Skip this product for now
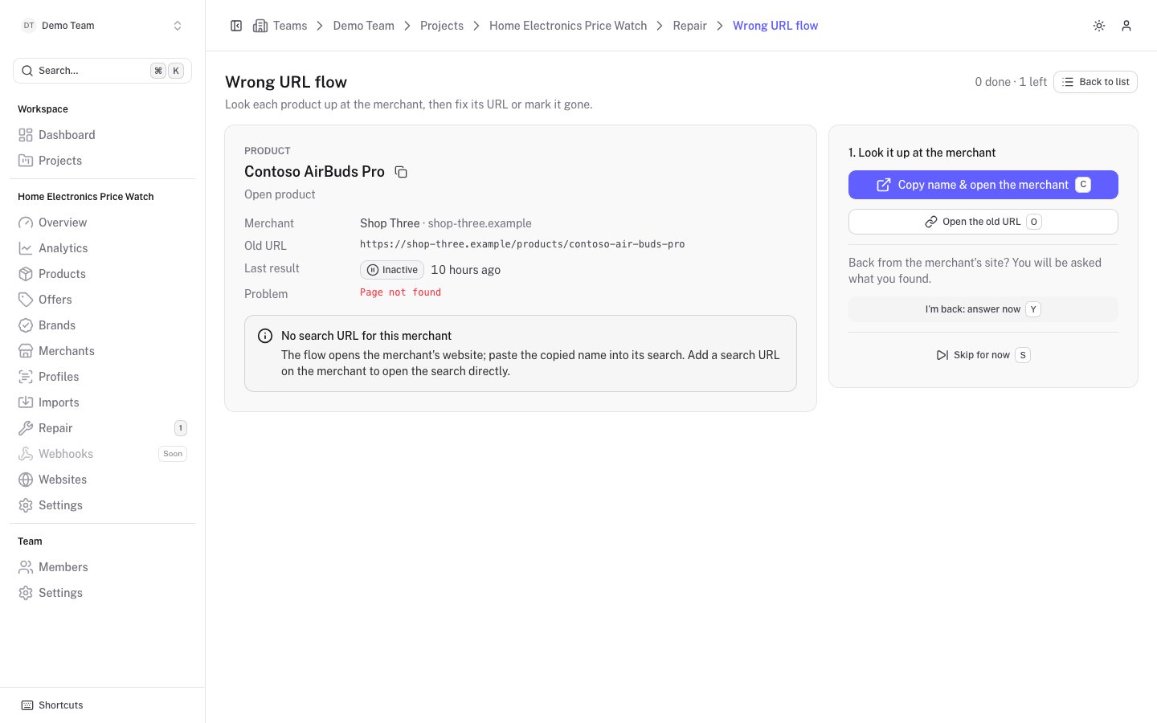The width and height of the screenshot is (1157, 723). pyautogui.click(x=983, y=355)
